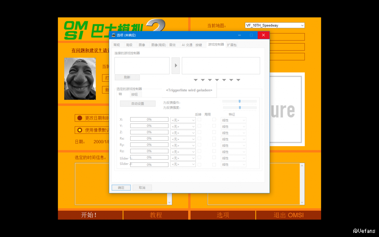Viewport: 379px width, 237px height.
Task: Enable 局限 for the Ry axis
Action: pyautogui.click(x=214, y=145)
